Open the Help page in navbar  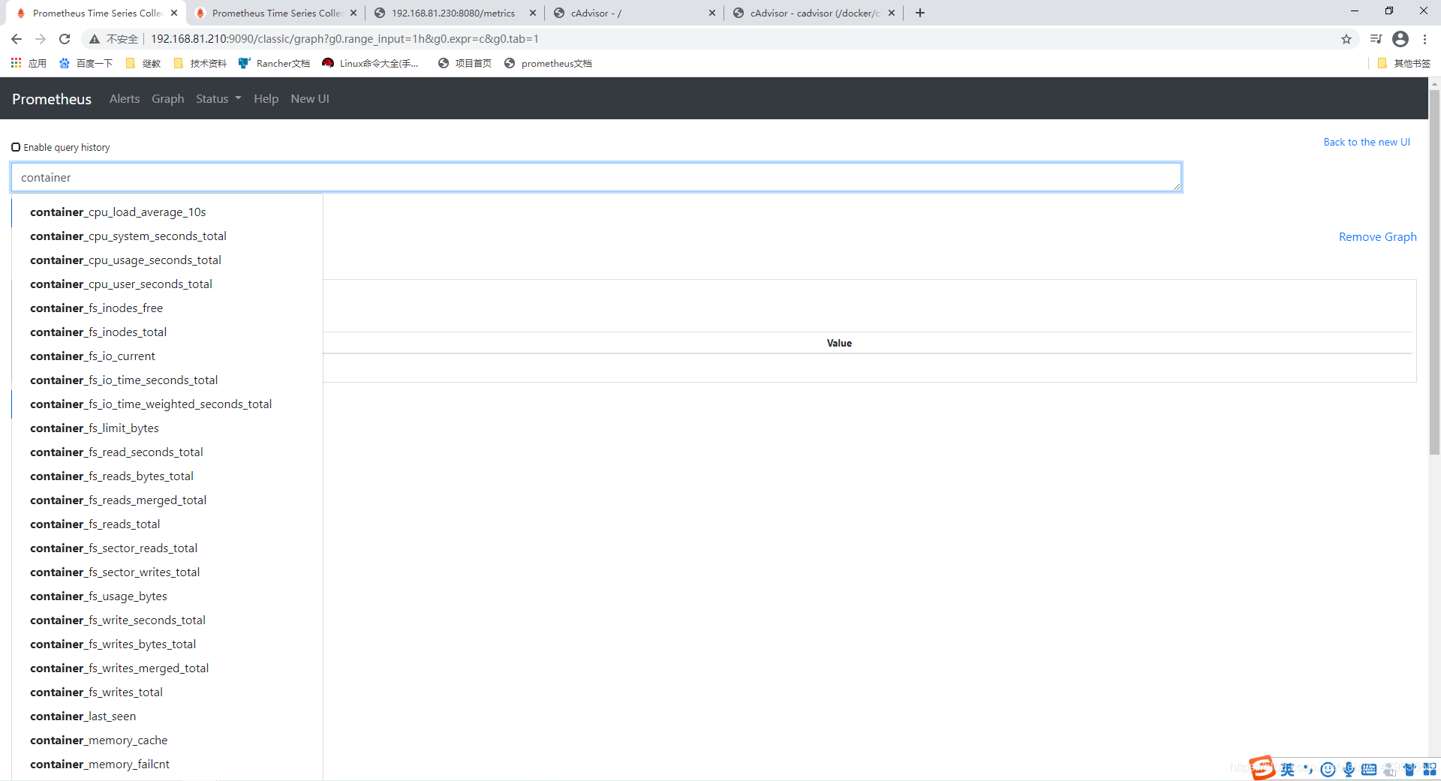coord(266,98)
